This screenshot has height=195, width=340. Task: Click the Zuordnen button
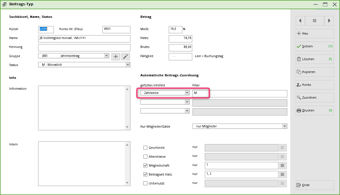pos(315,97)
